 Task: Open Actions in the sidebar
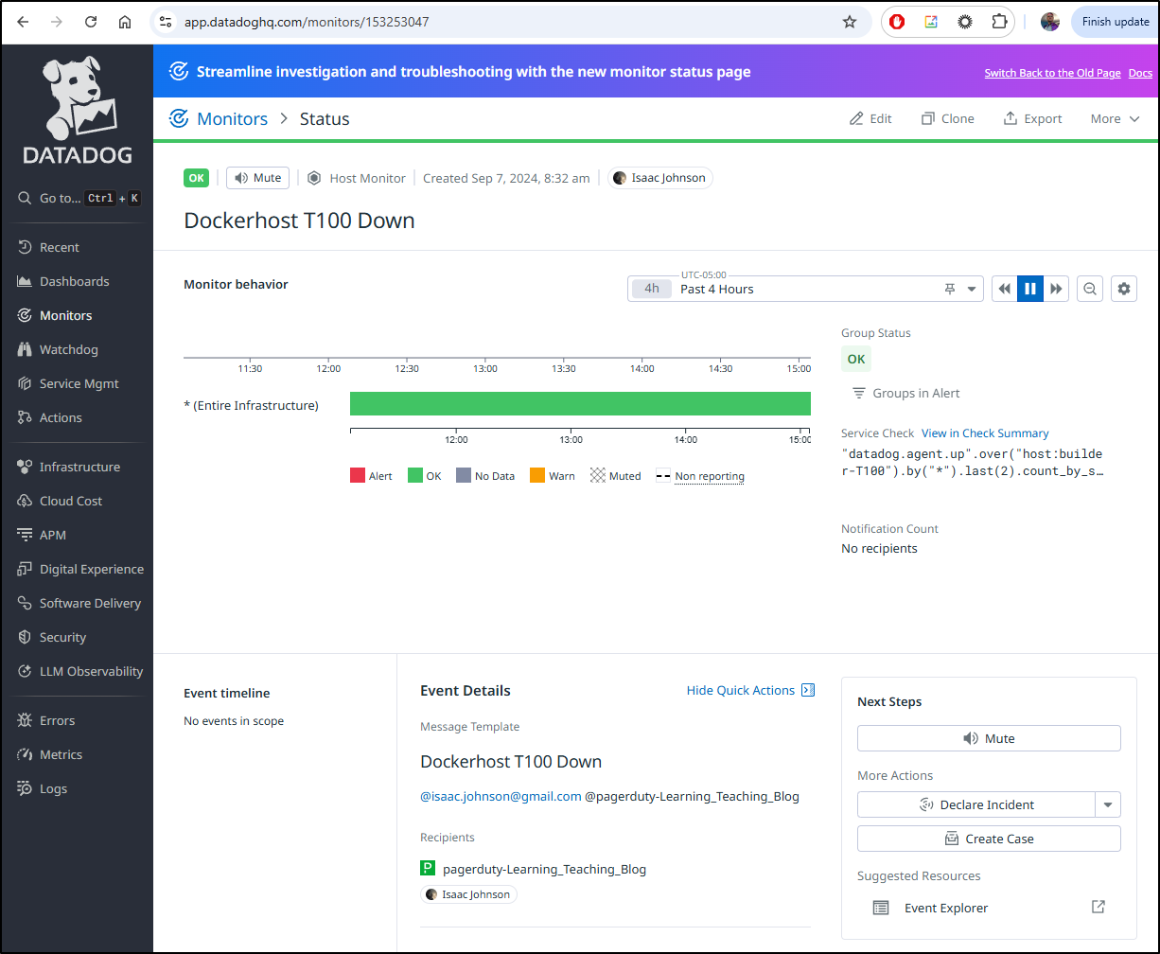(61, 417)
